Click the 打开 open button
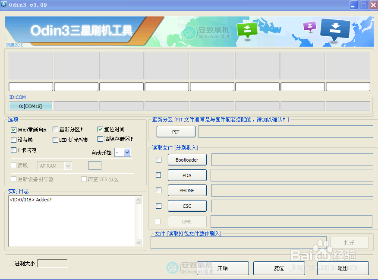The image size is (378, 280). coord(350,242)
